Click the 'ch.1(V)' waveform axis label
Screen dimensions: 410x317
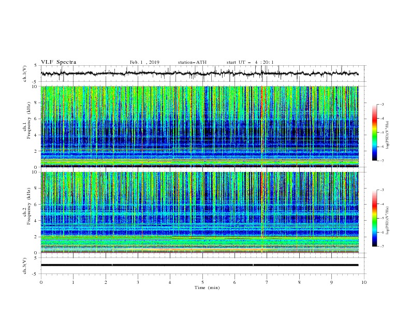pyautogui.click(x=25, y=74)
